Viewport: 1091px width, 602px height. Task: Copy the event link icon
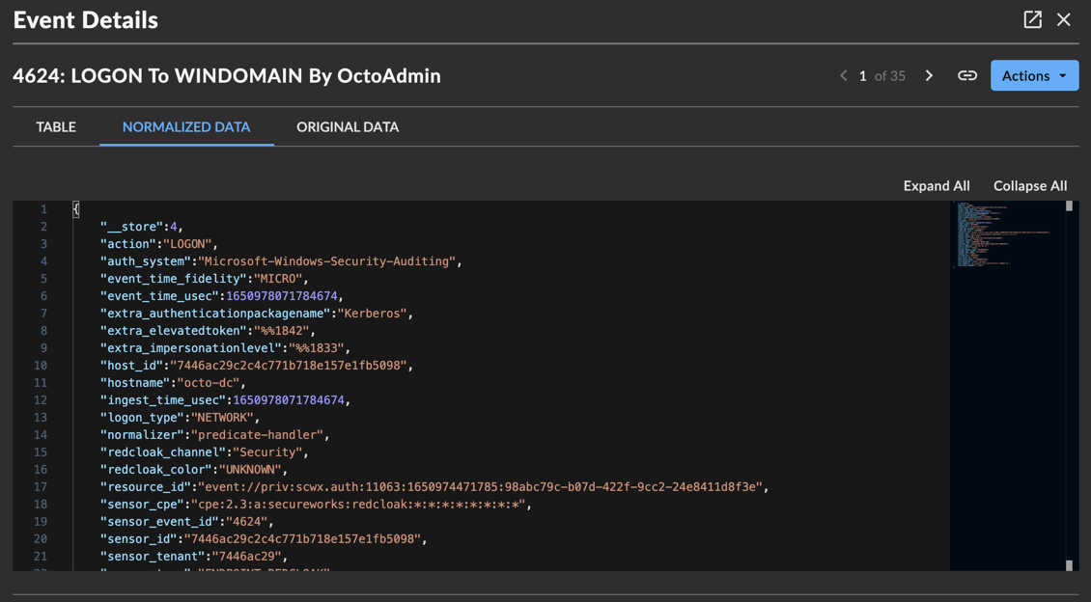coord(967,76)
